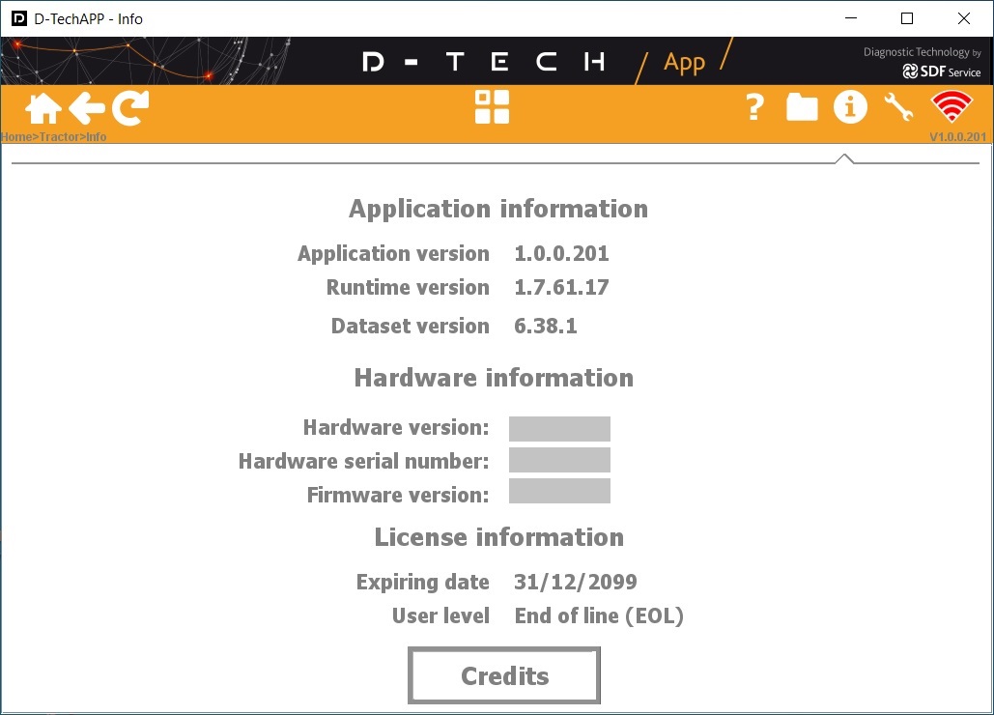
Task: Click the refresh arrow icon
Action: [130, 108]
